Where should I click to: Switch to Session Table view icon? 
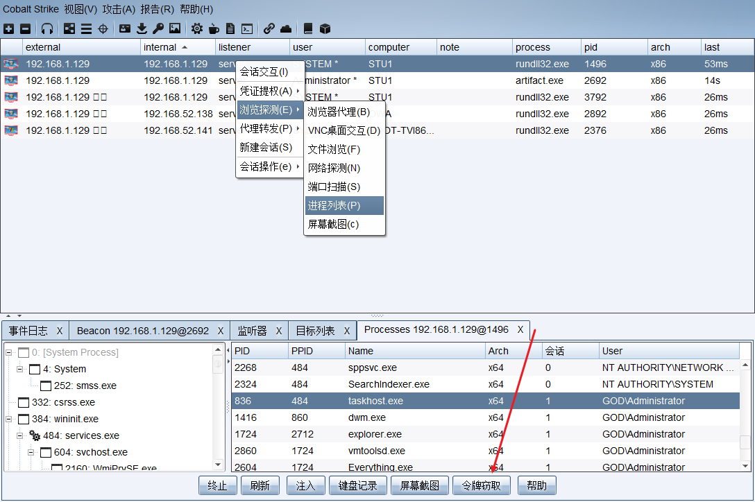86,29
